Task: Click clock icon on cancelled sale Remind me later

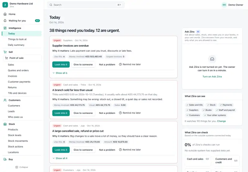Action: tap(120, 150)
